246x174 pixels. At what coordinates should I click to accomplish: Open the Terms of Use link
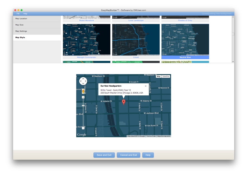pyautogui.click(x=151, y=136)
